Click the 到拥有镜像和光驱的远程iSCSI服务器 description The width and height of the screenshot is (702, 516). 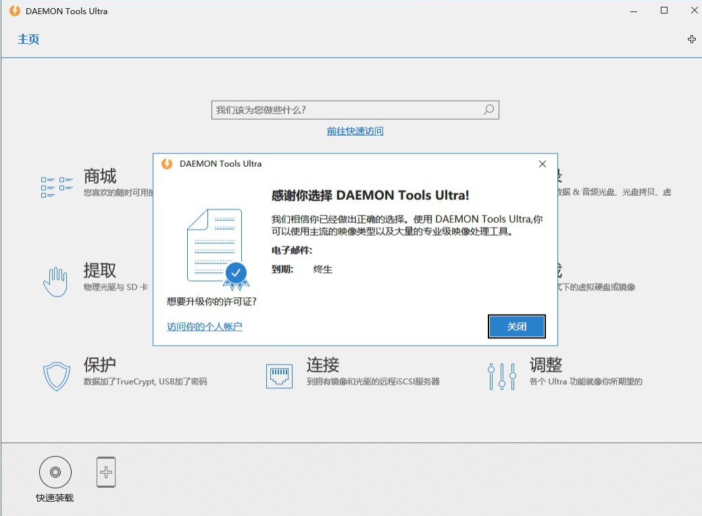373,382
